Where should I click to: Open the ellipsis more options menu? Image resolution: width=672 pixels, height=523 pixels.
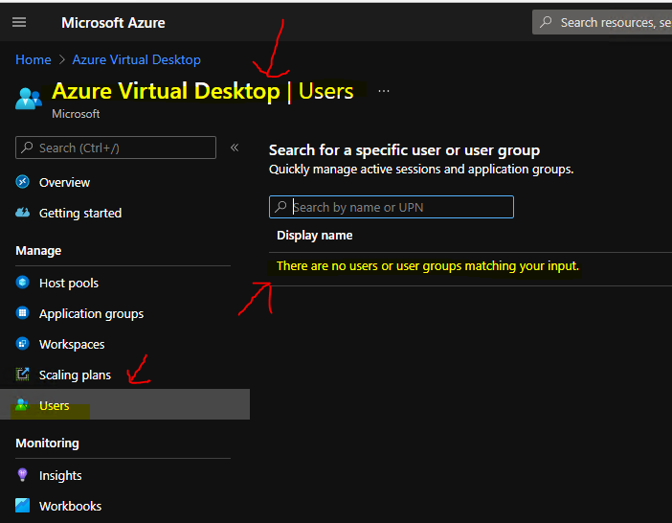[x=384, y=91]
